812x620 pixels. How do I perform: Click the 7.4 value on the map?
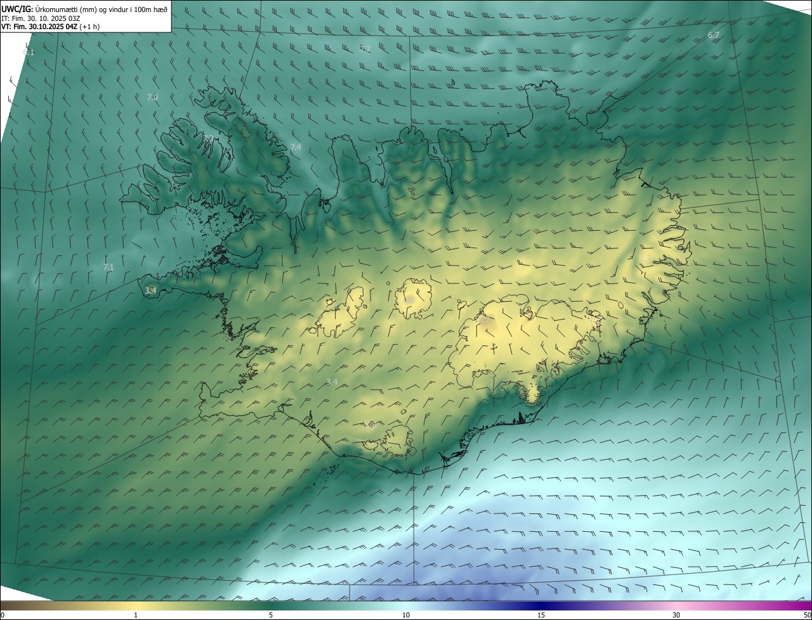point(296,147)
